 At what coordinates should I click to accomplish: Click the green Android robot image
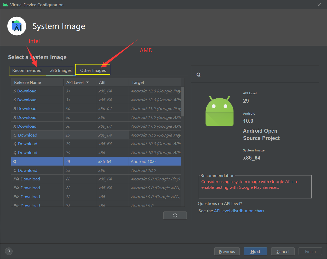[x=220, y=111]
